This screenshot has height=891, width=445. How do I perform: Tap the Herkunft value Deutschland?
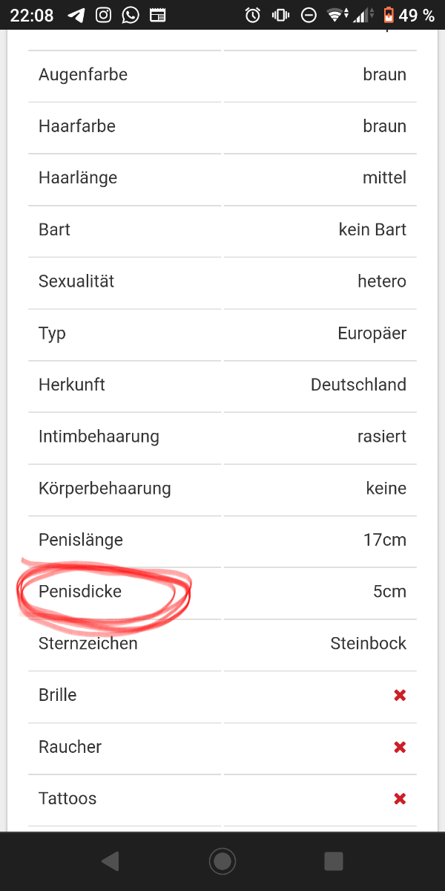[358, 385]
